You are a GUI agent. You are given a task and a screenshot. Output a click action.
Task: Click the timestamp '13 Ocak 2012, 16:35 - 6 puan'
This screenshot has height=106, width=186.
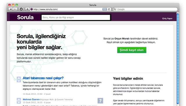[x=37, y=102]
